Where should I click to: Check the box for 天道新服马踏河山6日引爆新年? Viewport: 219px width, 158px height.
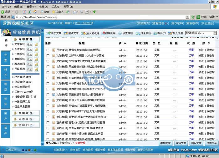click(x=48, y=95)
